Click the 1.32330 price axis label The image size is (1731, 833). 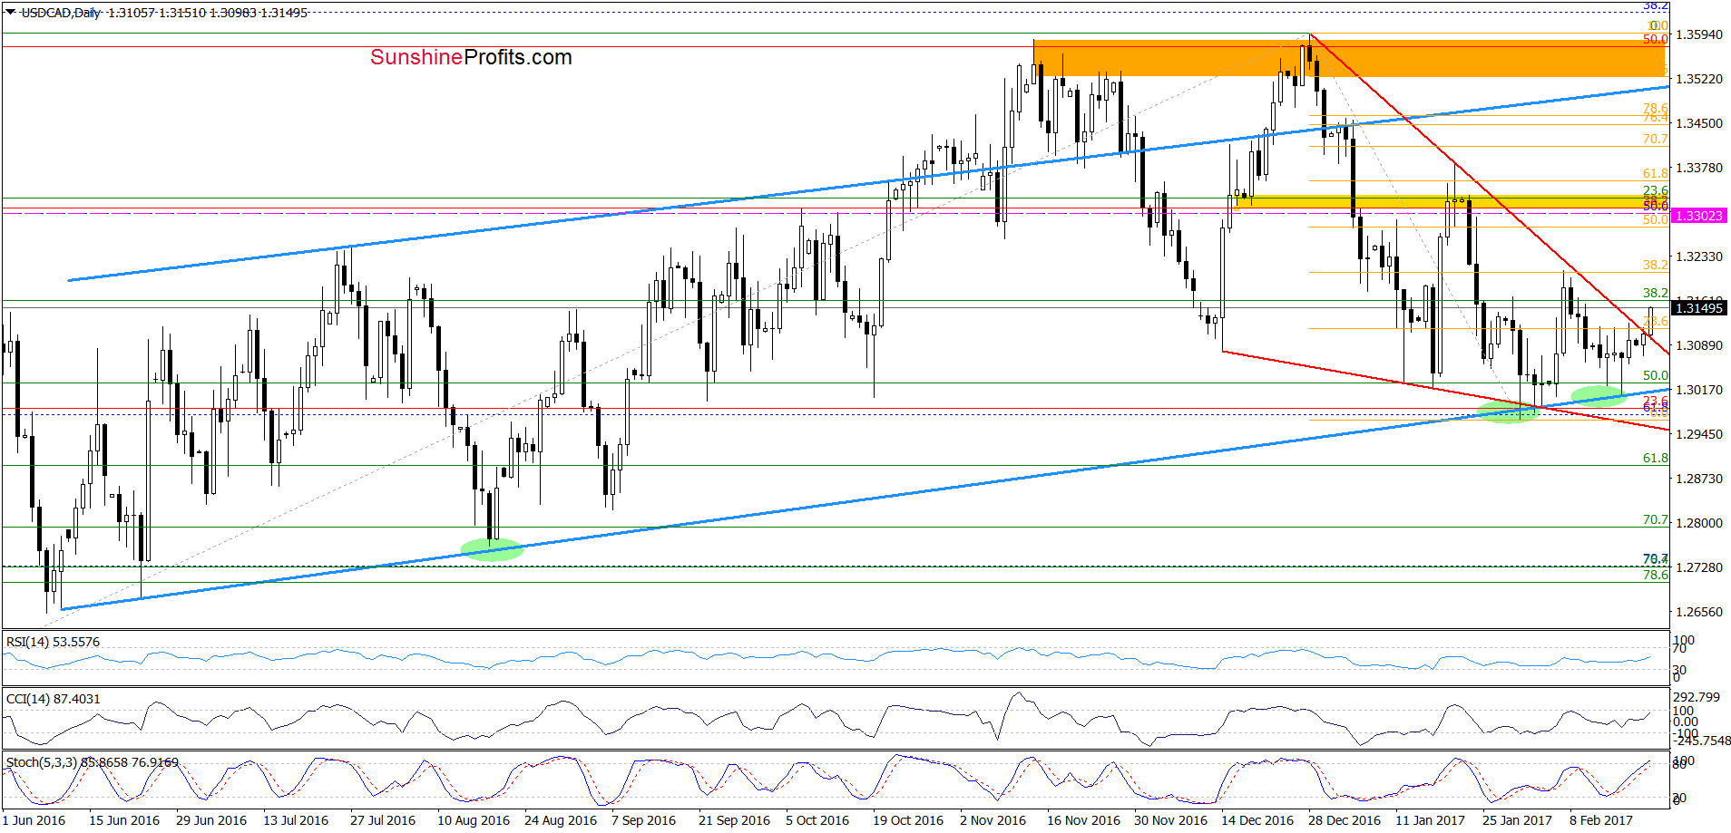coord(1699,257)
